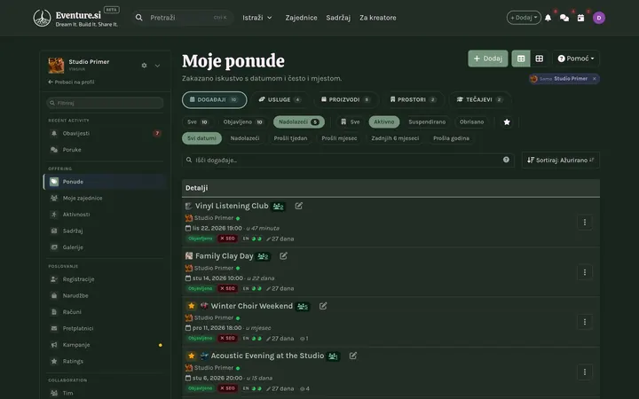Select Zadnjih 6 mjeseci date filter

pyautogui.click(x=395, y=138)
